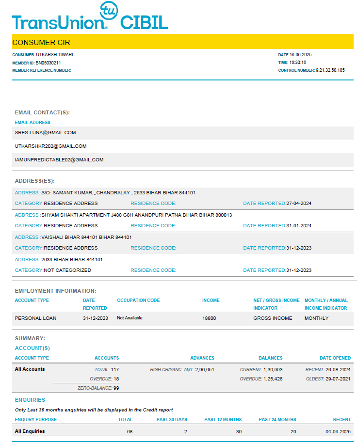Click the ADVANCES column header

pyautogui.click(x=202, y=358)
